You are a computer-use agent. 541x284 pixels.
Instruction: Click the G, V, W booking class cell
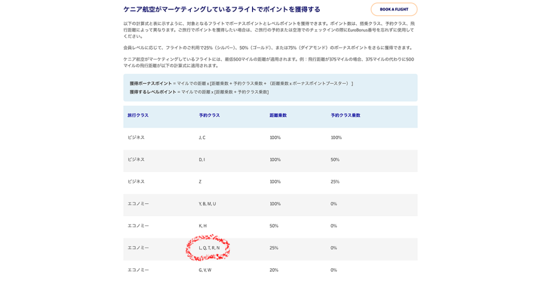(x=205, y=270)
